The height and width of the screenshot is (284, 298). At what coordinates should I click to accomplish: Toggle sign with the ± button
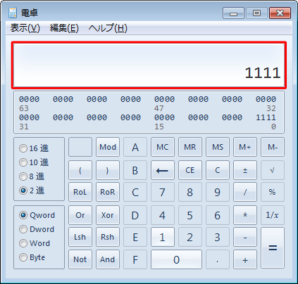(245, 170)
